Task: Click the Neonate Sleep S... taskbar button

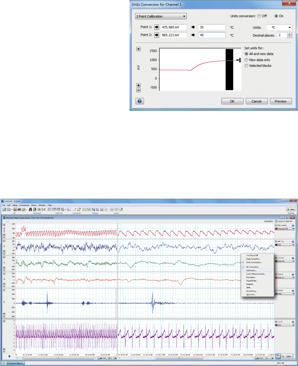Action: tap(16, 363)
